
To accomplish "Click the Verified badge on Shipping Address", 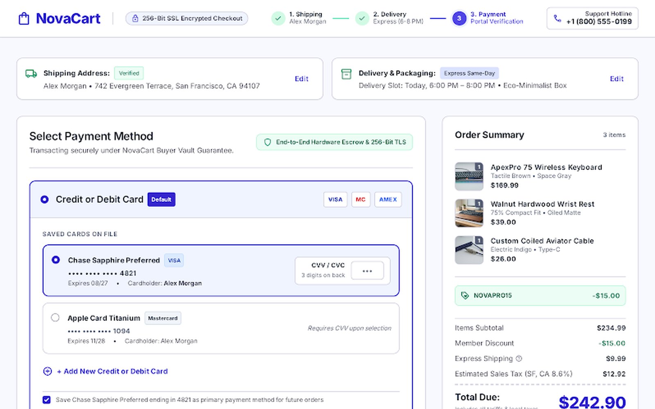I will point(129,73).
